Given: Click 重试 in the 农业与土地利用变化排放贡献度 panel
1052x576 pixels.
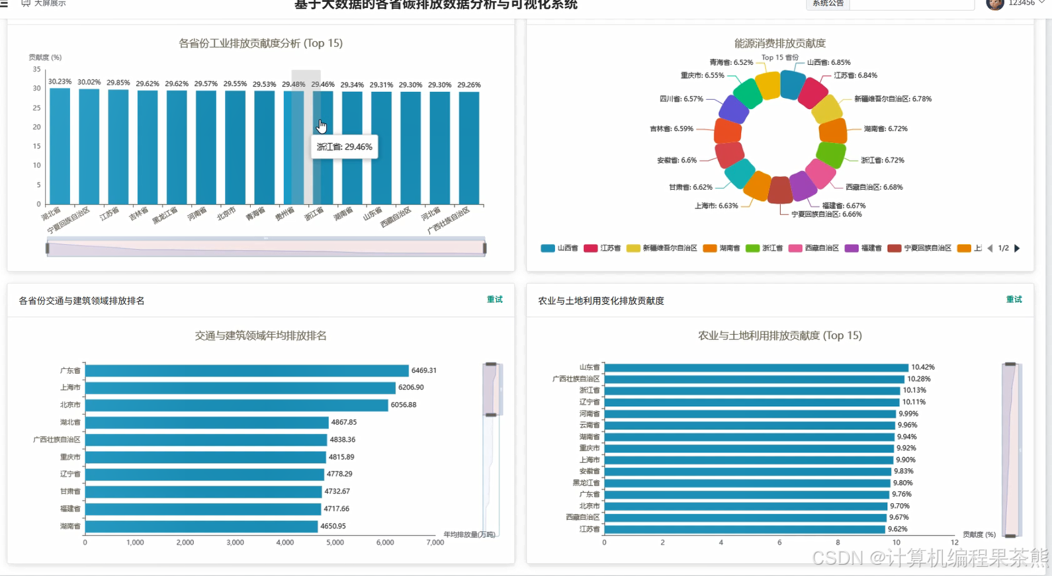Looking at the screenshot, I should 1014,300.
